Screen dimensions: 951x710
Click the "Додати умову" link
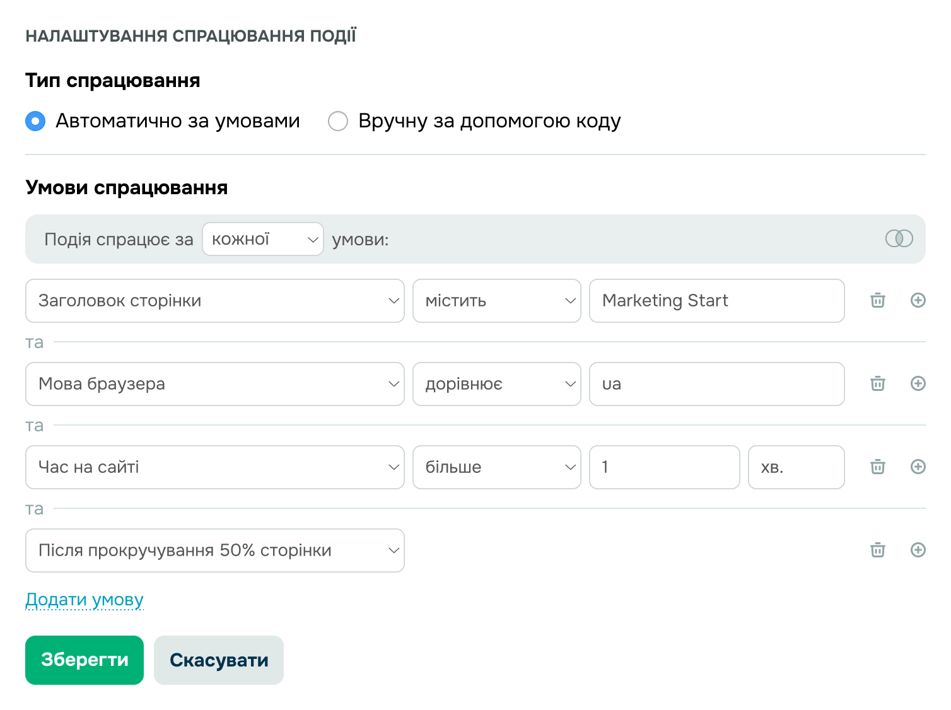[84, 600]
